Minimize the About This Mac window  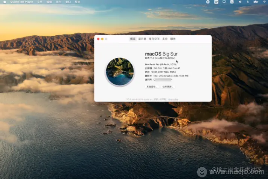[102, 39]
